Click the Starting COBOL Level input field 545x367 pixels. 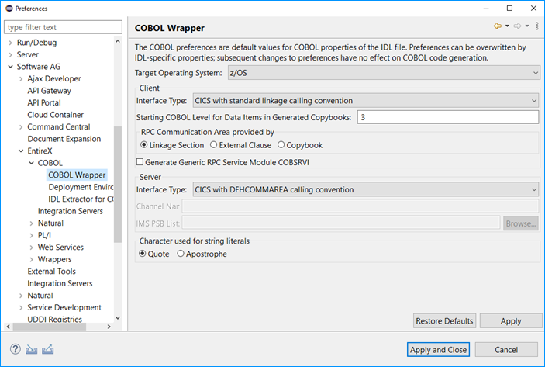448,117
